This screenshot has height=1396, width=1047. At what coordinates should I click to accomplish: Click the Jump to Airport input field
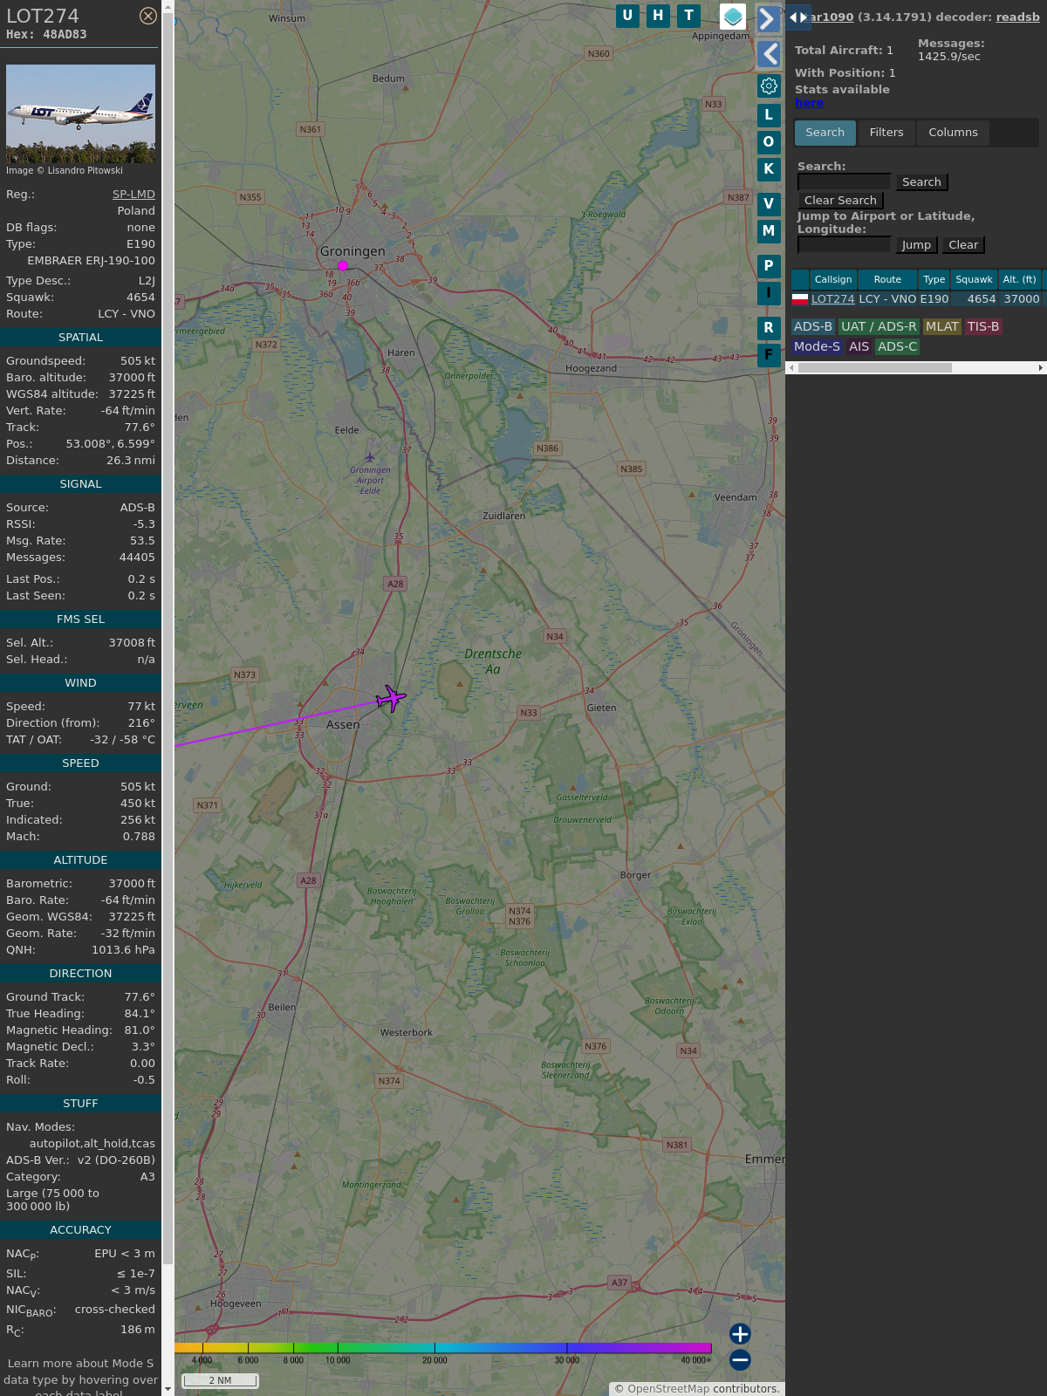click(844, 245)
